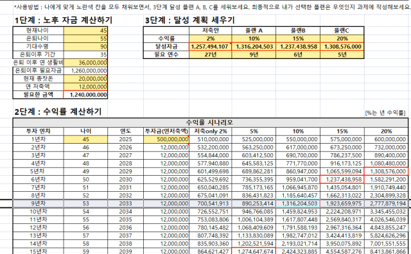The height and width of the screenshot is (254, 411).
Task: Click the 플랜C 20% return rate cell
Action: click(342, 38)
